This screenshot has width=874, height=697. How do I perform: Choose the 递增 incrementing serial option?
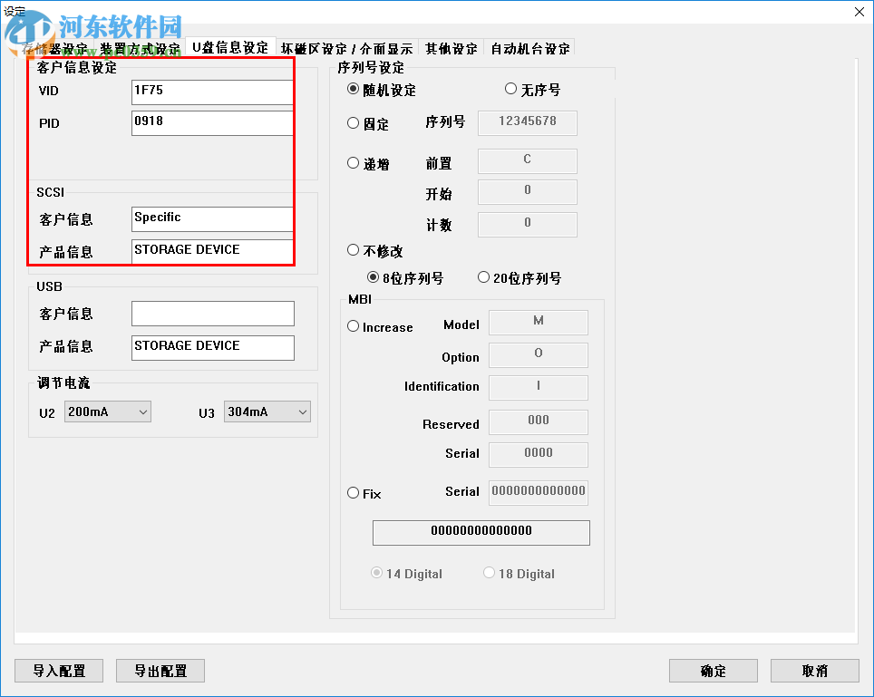coord(354,161)
